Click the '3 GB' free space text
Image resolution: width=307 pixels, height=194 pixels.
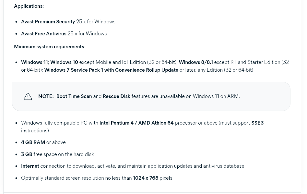point(27,154)
